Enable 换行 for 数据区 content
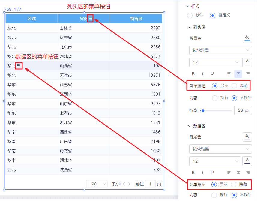The width and height of the screenshot is (257, 201). point(214,195)
